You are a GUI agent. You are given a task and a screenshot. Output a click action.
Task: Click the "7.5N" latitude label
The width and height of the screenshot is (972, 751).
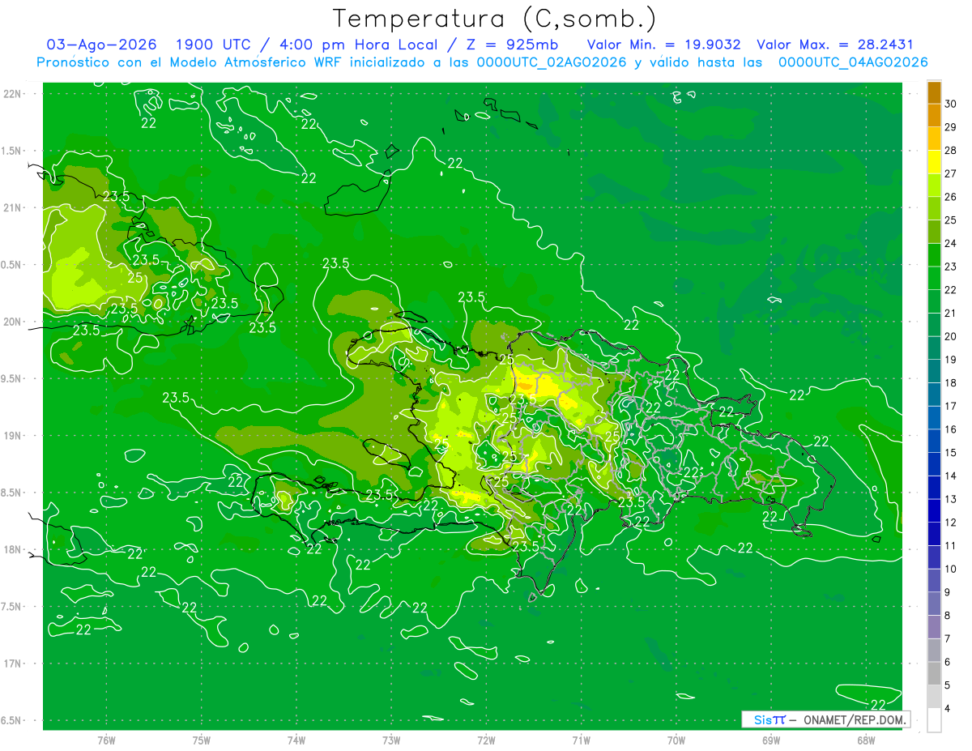pos(11,607)
